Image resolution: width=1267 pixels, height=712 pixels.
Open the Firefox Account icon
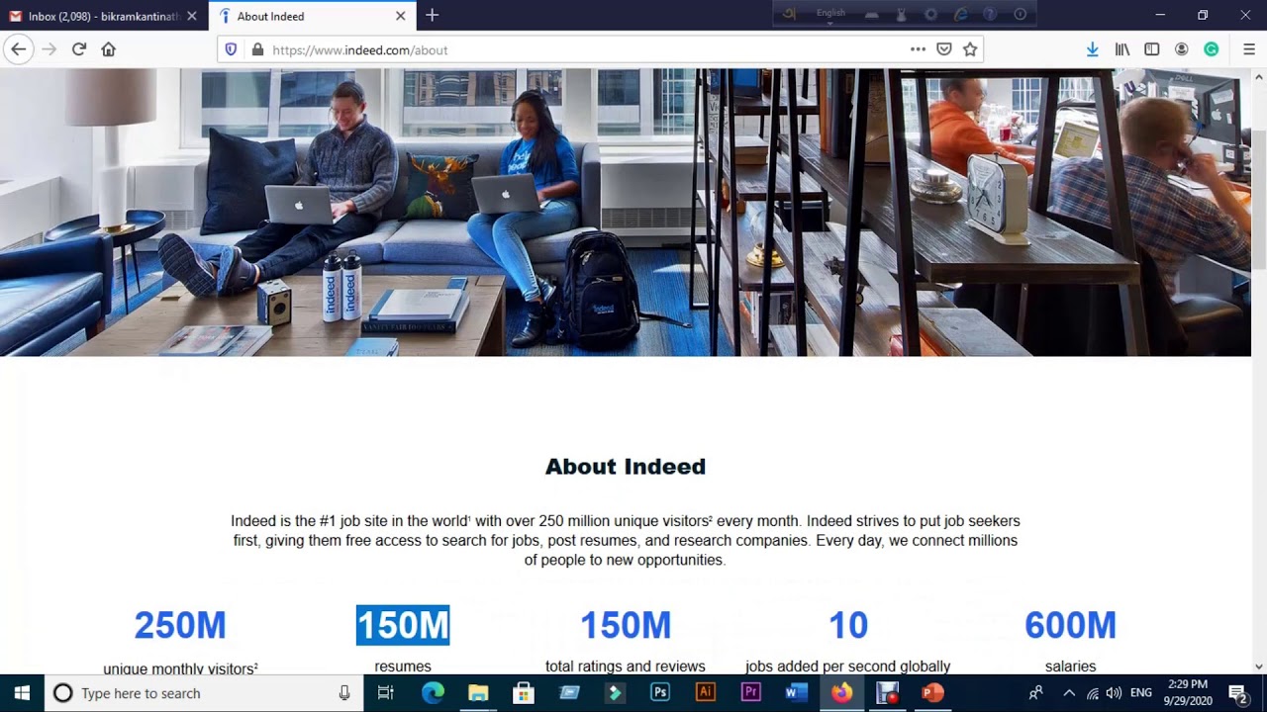(x=1181, y=49)
